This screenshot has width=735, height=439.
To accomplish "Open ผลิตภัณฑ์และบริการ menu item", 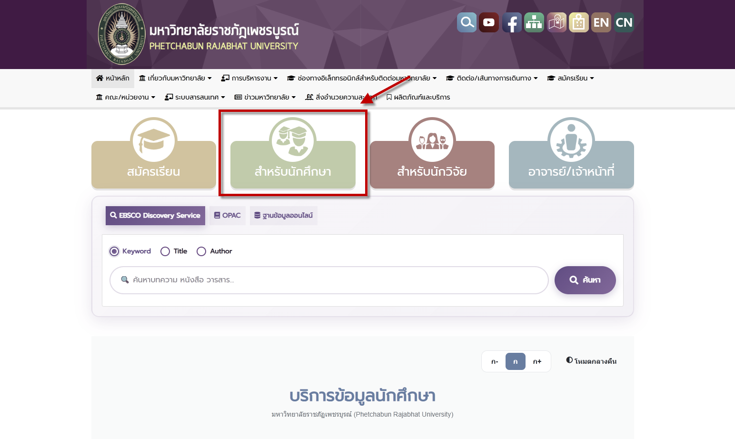I will tap(418, 97).
